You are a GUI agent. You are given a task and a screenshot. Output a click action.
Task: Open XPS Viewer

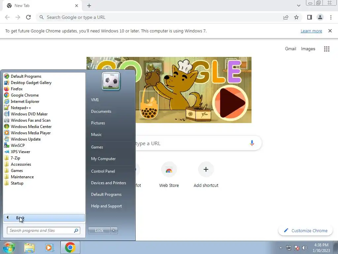[x=17, y=151]
